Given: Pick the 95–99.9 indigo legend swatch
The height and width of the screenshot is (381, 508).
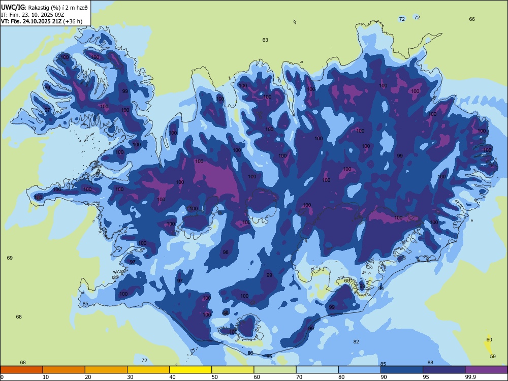Looking at the screenshot, I should pyautogui.click(x=444, y=370).
